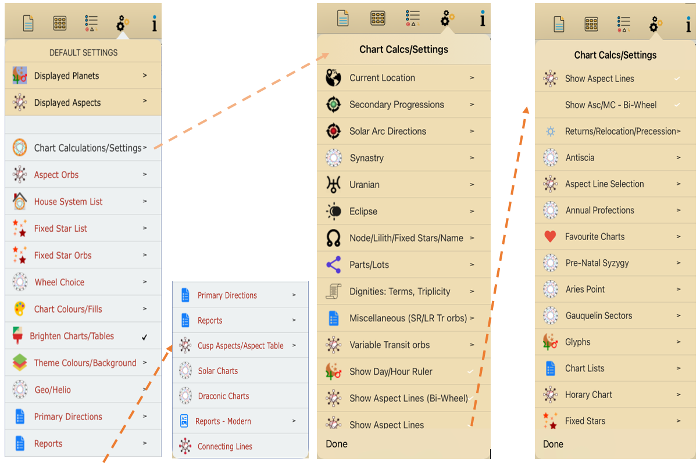Open the Connecting Lines entry
This screenshot has width=700, height=466.
point(224,446)
